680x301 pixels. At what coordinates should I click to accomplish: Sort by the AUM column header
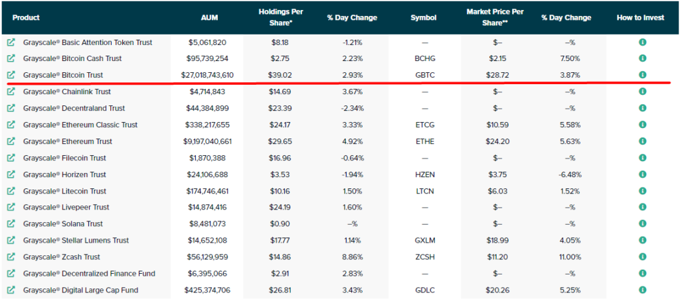click(209, 18)
